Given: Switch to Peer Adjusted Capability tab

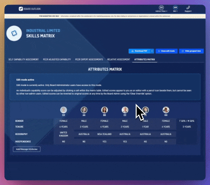Looking at the screenshot, I should pyautogui.click(x=57, y=59).
